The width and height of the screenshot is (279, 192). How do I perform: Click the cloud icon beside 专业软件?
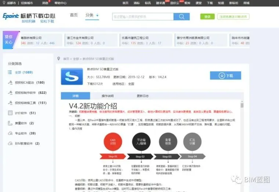tap(10, 133)
